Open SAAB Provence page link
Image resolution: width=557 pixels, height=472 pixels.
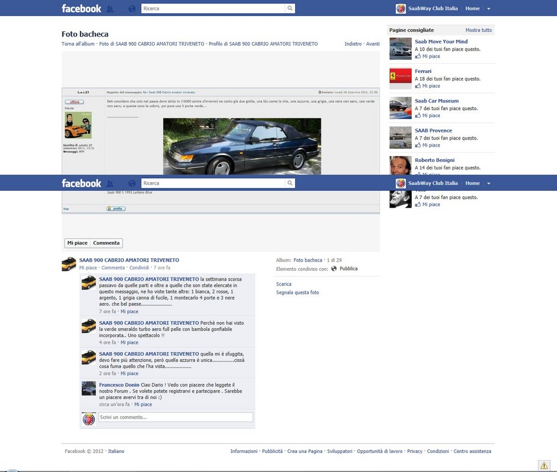point(433,131)
